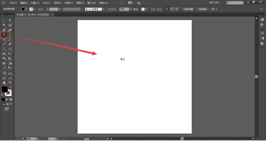
Task: Click the 文档设置 button
Action: pyautogui.click(x=189, y=9)
